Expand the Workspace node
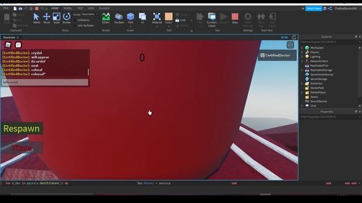Viewport: 362px width, 203px height. tap(302, 47)
